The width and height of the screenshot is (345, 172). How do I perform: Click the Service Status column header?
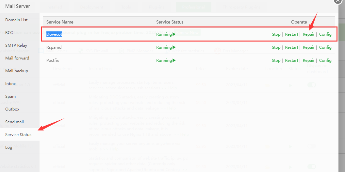click(x=170, y=22)
